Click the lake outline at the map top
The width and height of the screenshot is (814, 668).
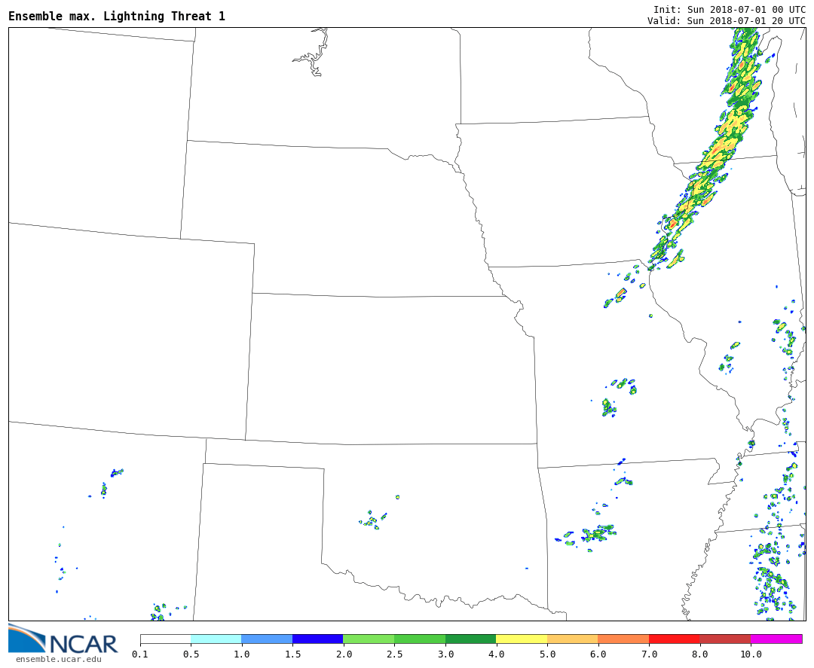tap(312, 56)
